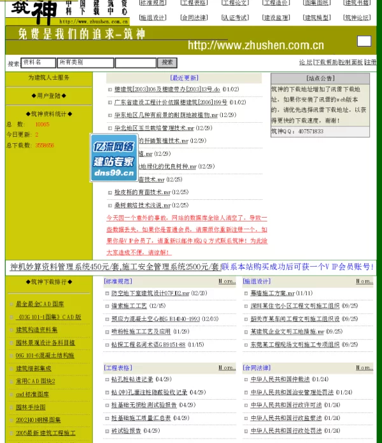Screen dimensions: 382x443
Task: Open the 建筑书籍 top navigation link
Action: point(357,3)
